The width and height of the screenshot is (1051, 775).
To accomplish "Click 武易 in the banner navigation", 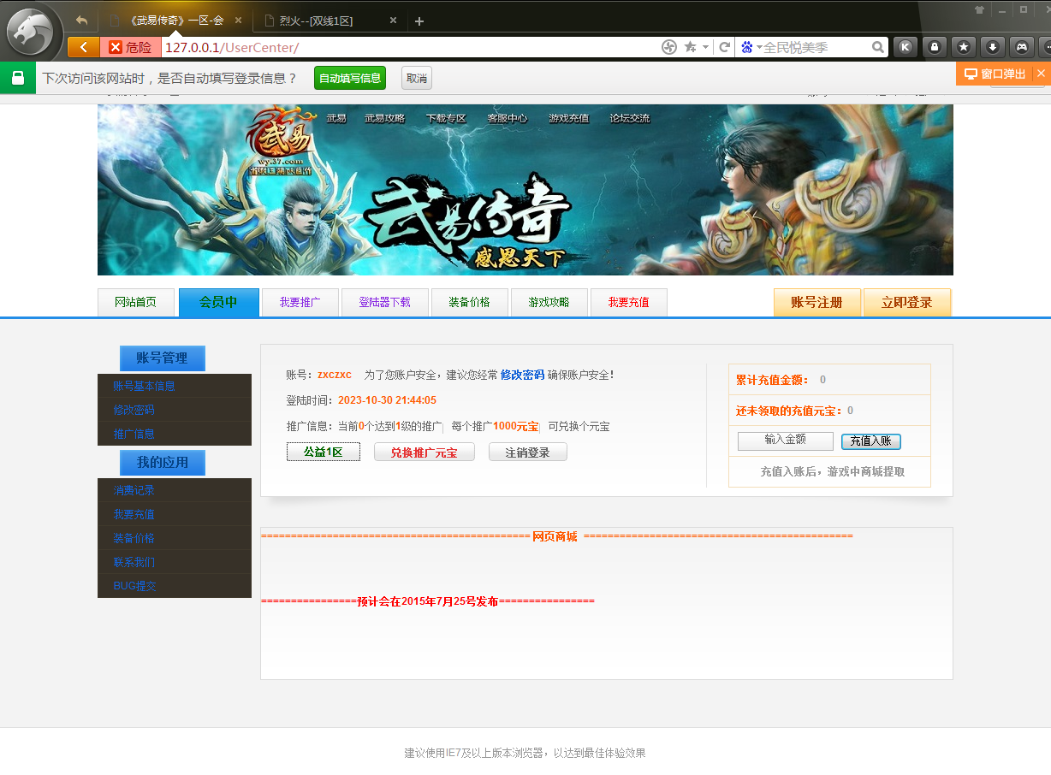I will click(336, 118).
